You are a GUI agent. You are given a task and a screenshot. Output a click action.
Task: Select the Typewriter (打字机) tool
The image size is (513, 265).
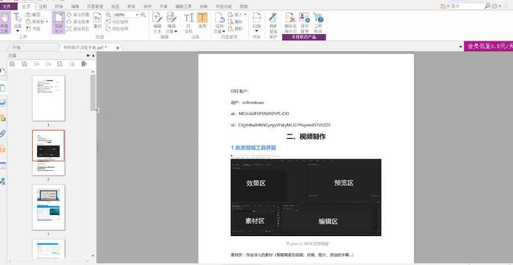189,22
